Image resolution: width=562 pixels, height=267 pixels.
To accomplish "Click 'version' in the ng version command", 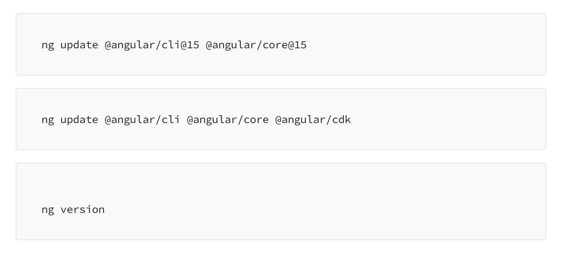I will 82,210.
